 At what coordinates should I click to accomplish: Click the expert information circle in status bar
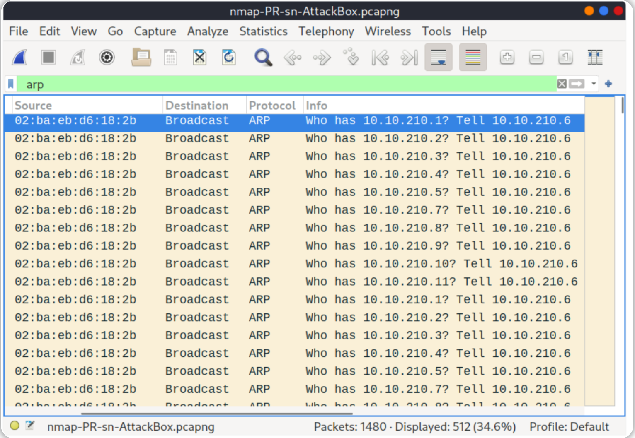tap(15, 426)
